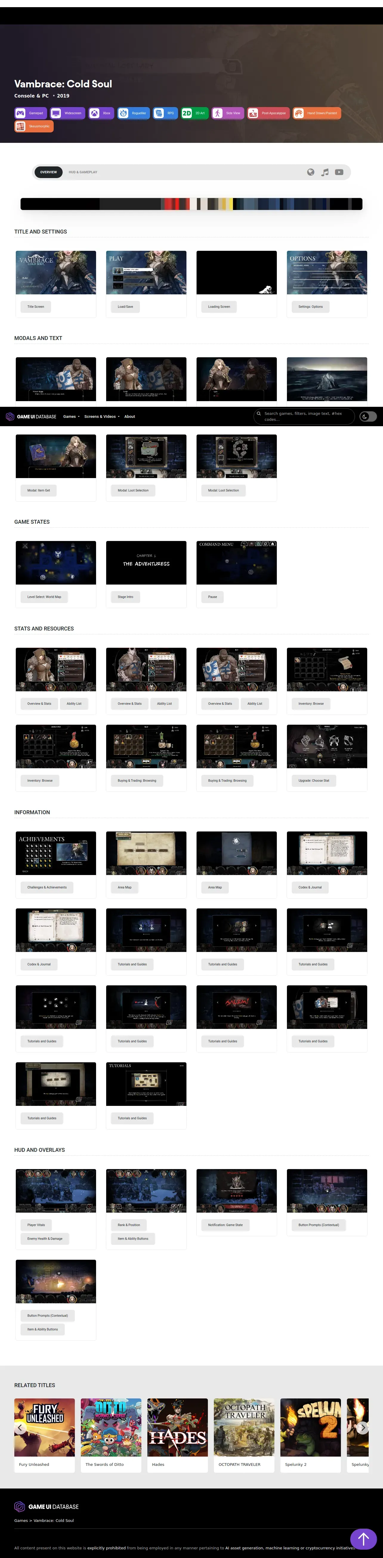Open the YouTube video icon
Screen dimensions: 383x1558
[339, 172]
